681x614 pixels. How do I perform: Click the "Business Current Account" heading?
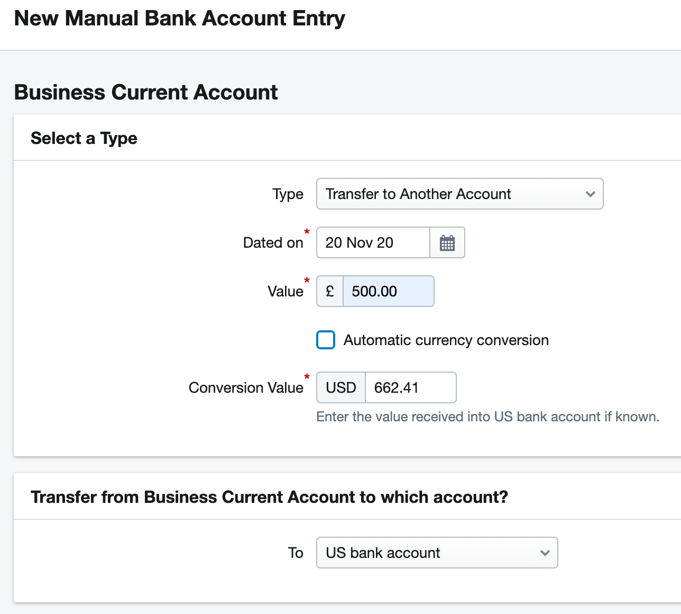146,92
